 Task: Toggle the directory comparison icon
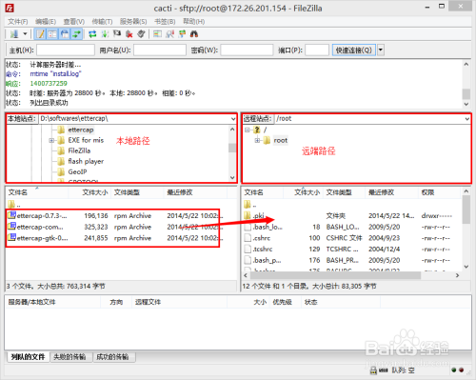[170, 34]
